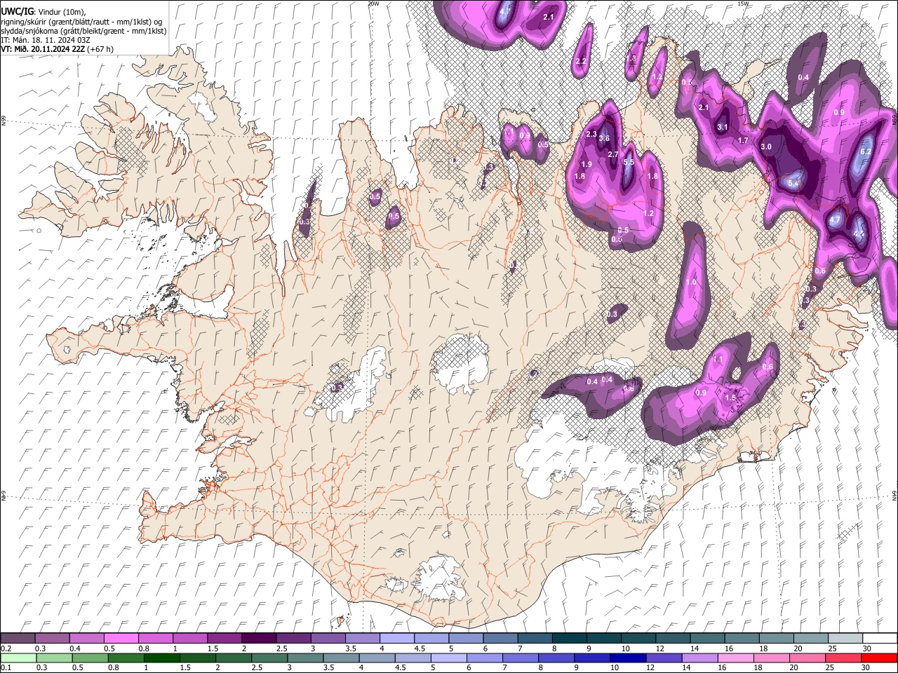This screenshot has height=673, width=898.
Task: Click the pale lavender snow swatch above 4
Action: coord(396,639)
